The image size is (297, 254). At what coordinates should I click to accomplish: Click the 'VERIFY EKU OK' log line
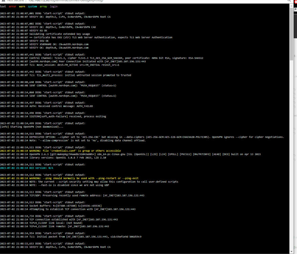(24, 41)
